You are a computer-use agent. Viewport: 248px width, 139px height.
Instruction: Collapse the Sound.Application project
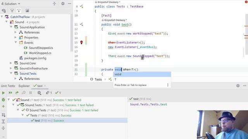click(x=11, y=27)
